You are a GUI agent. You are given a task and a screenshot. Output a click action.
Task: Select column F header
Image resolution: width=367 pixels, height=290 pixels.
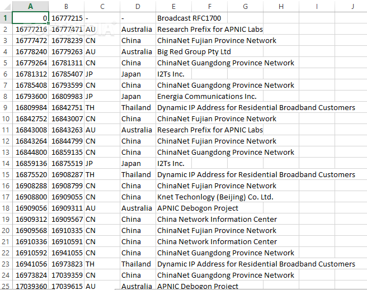pos(209,6)
